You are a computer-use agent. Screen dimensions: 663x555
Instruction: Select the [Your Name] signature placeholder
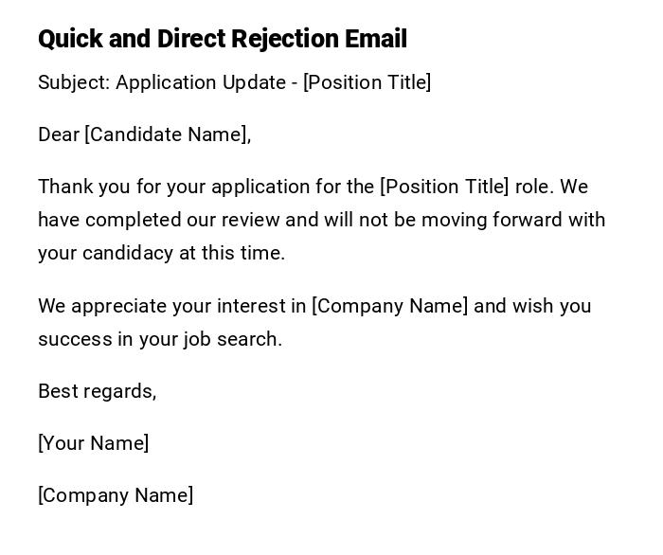[94, 443]
